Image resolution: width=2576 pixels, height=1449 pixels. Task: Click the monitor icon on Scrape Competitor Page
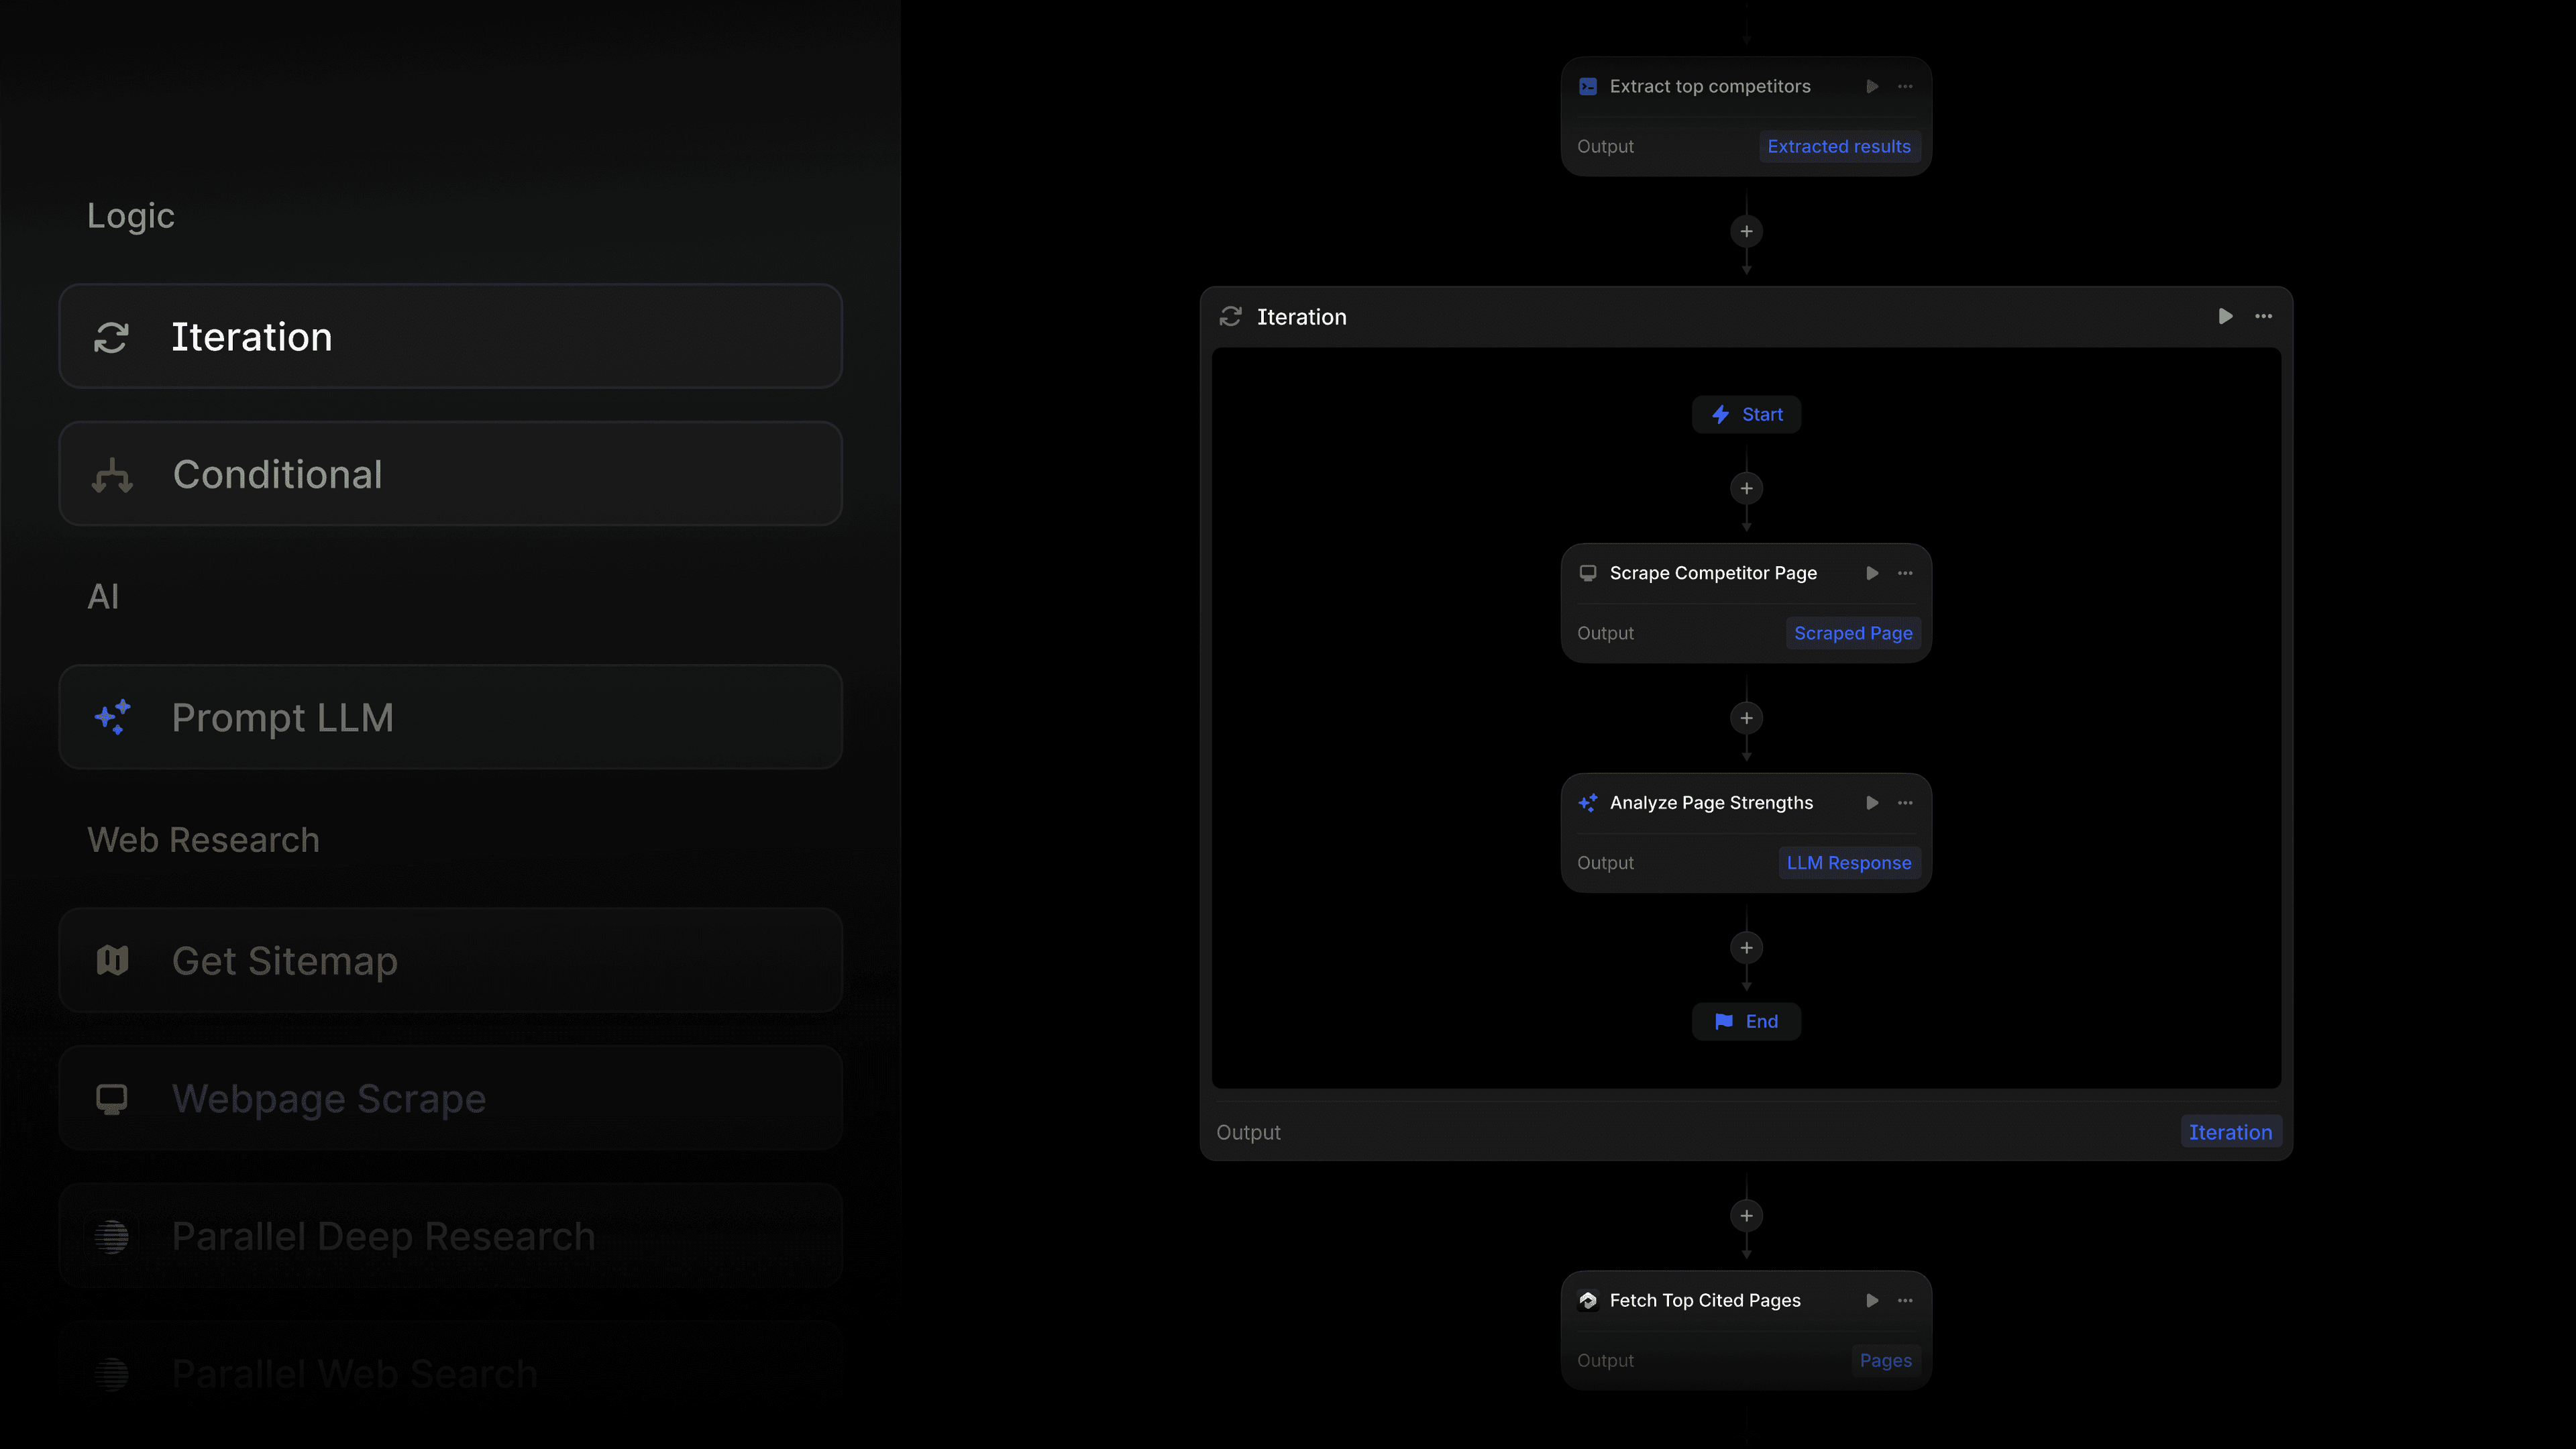coord(1588,573)
